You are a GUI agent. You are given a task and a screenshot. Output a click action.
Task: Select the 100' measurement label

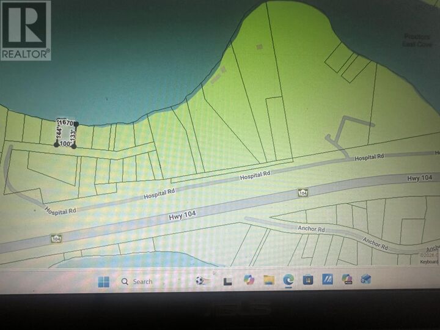click(65, 144)
